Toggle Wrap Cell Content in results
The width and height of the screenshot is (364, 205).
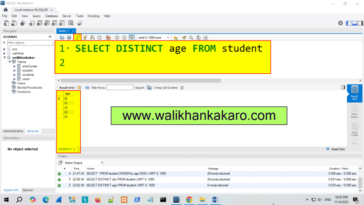point(182,87)
